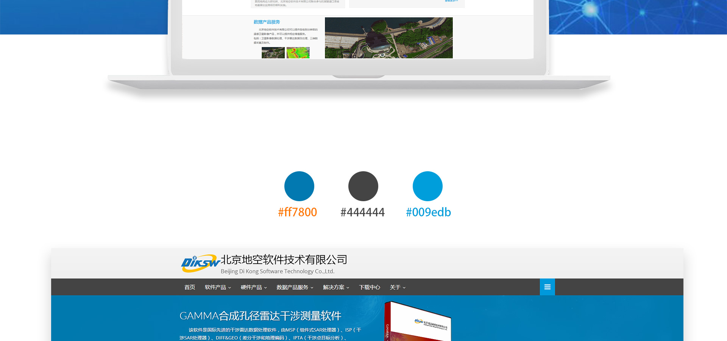
Task: Expand the 解决方案 dropdown menu
Action: pos(336,288)
